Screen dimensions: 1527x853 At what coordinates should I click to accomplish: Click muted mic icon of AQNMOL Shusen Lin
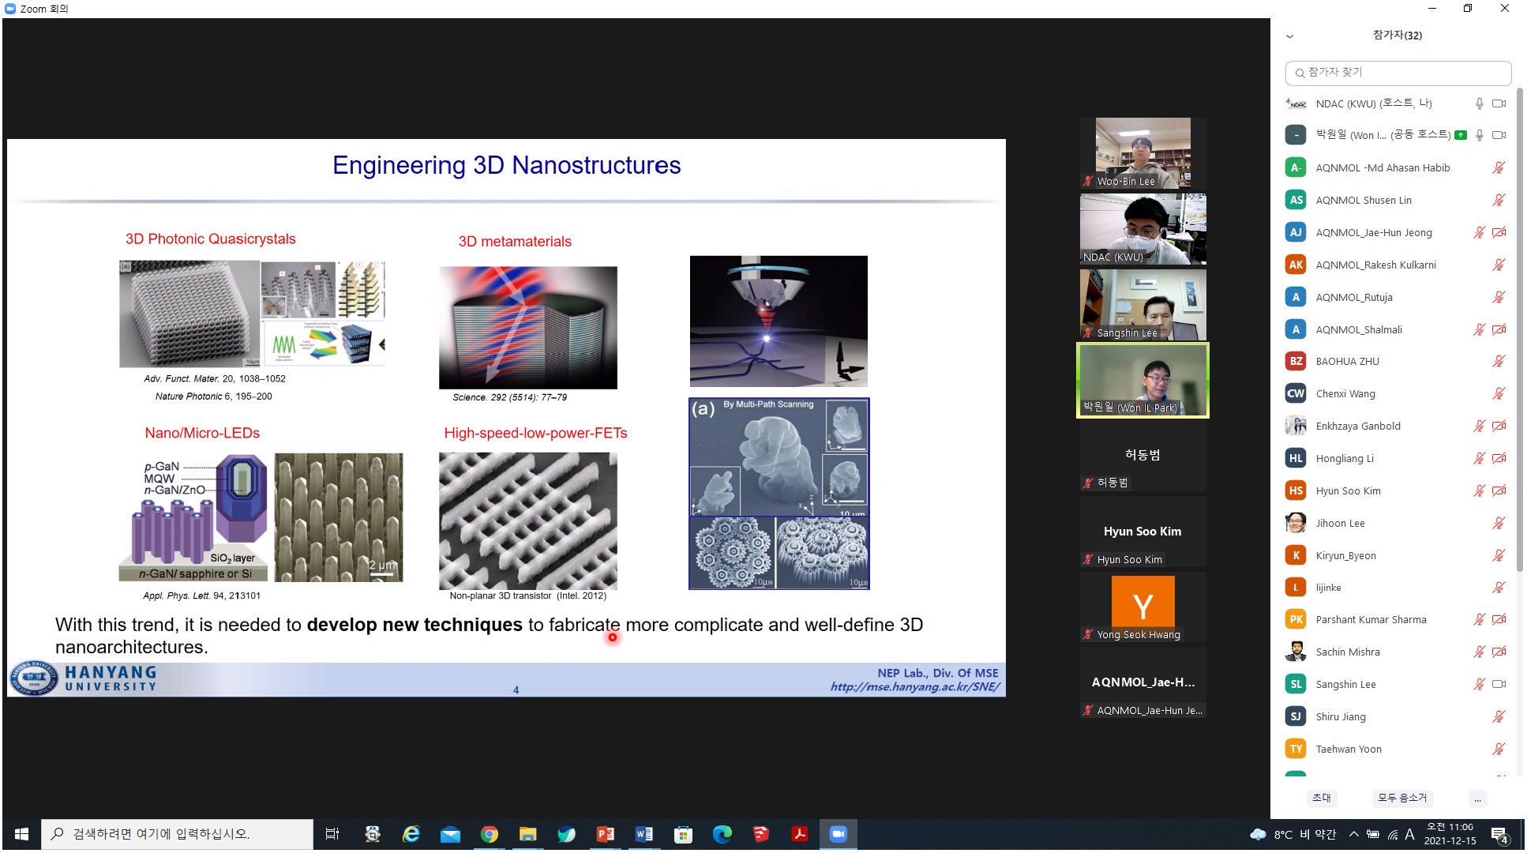tap(1498, 200)
